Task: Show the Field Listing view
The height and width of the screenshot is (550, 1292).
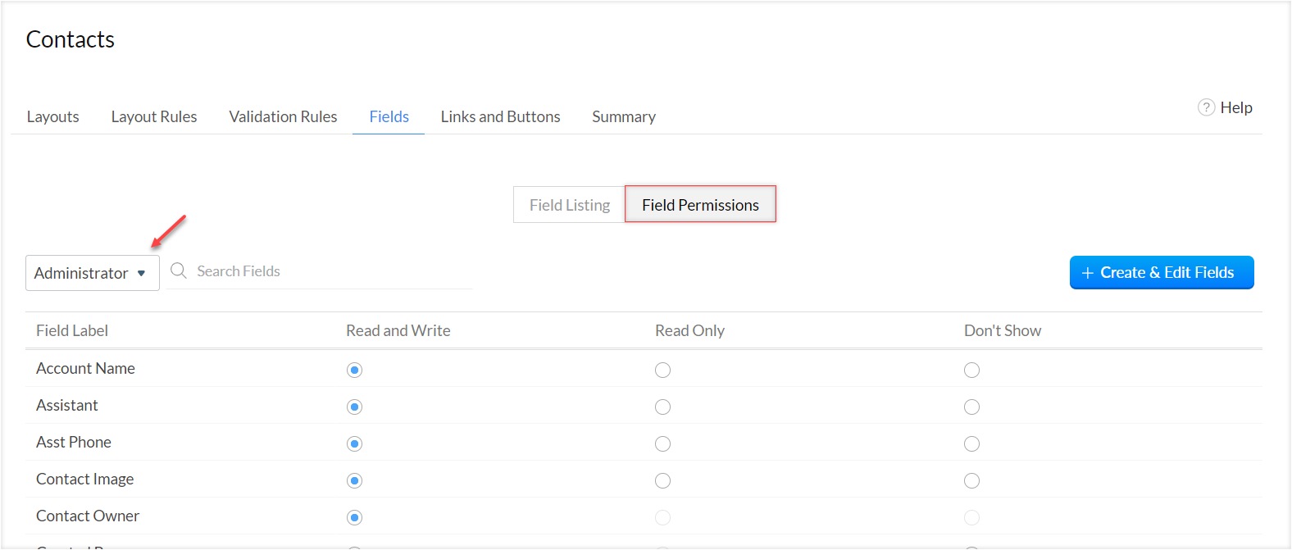Action: (570, 205)
